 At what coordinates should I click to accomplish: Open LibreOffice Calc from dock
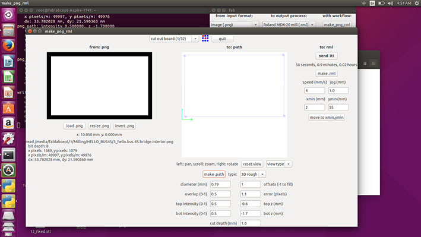point(8,77)
